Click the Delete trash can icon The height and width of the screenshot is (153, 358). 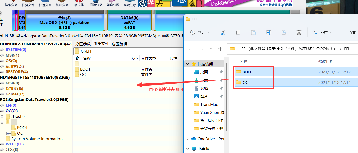(299, 32)
